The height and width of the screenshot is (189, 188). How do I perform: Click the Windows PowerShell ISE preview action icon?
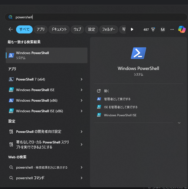(x=99, y=115)
